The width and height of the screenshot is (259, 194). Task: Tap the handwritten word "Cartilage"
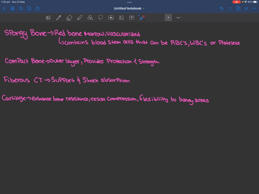(14, 98)
